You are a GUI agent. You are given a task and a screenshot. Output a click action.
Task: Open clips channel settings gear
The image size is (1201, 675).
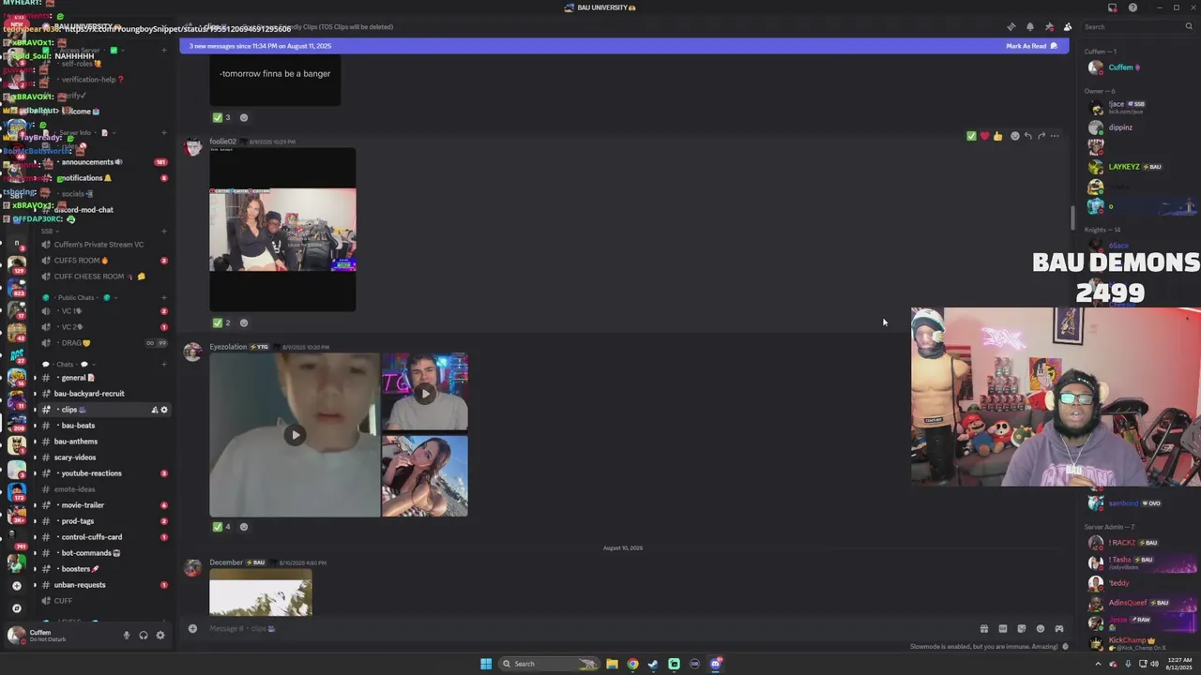click(164, 410)
